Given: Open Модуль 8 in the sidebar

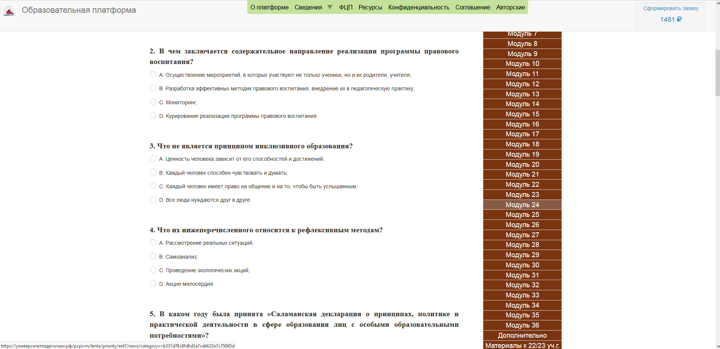Looking at the screenshot, I should tap(522, 44).
